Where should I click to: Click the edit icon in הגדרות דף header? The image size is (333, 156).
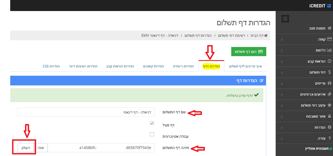(x=261, y=81)
